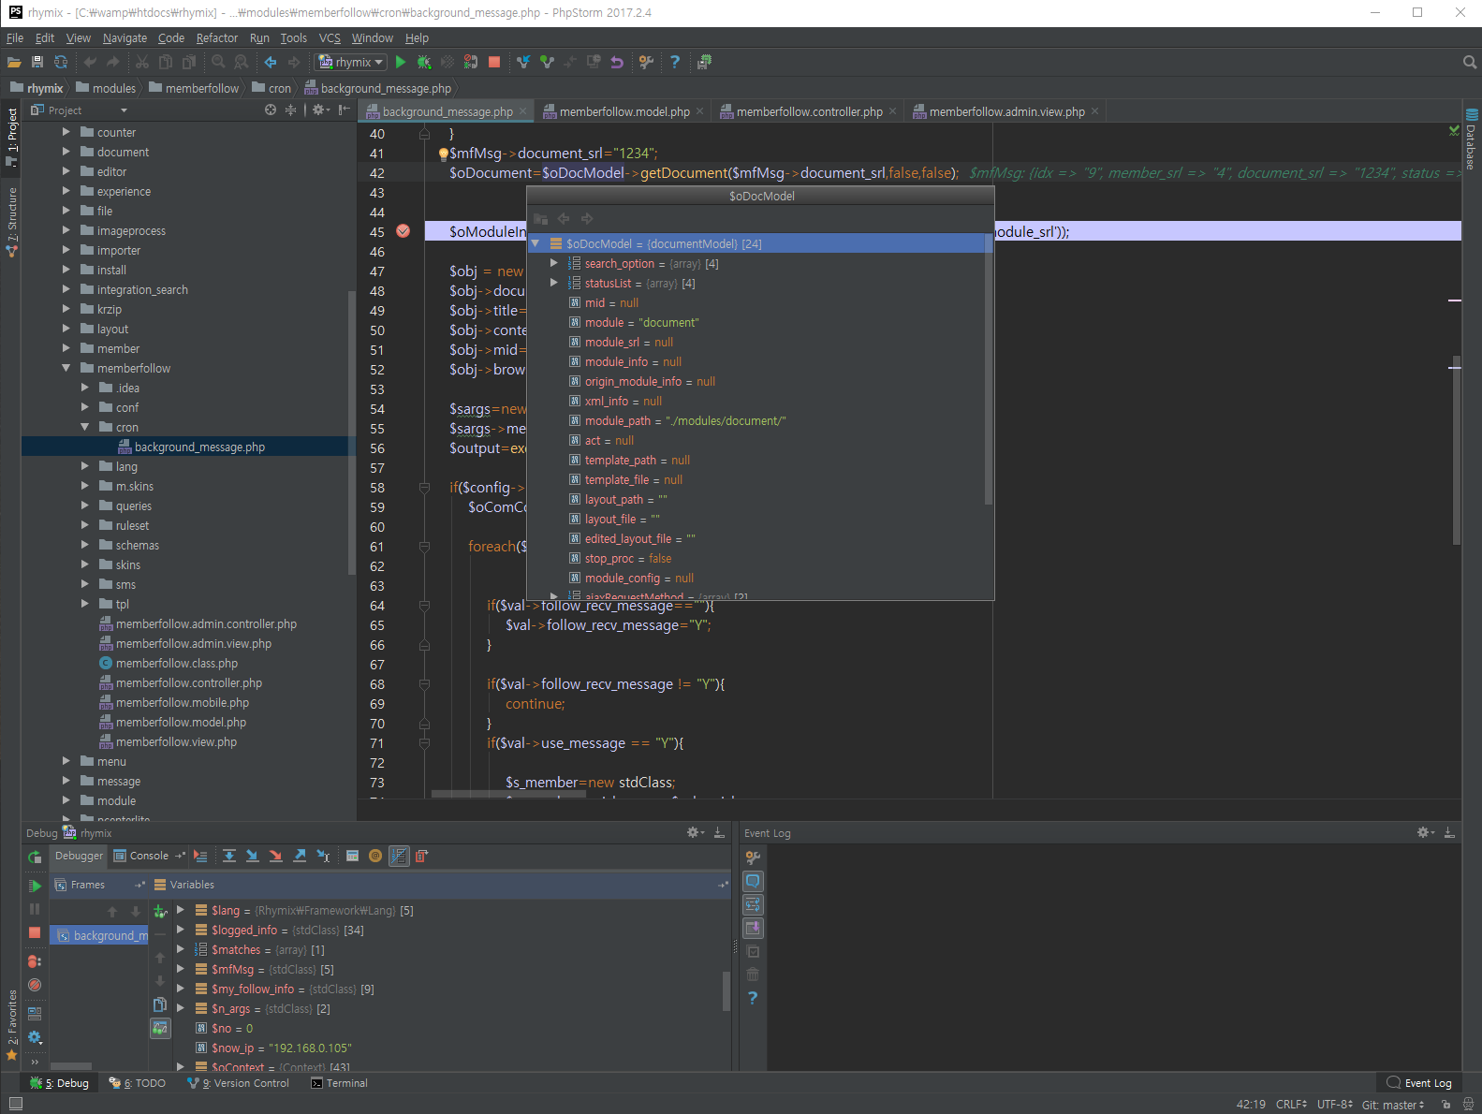Open the 6: TODO tool window

[x=138, y=1083]
